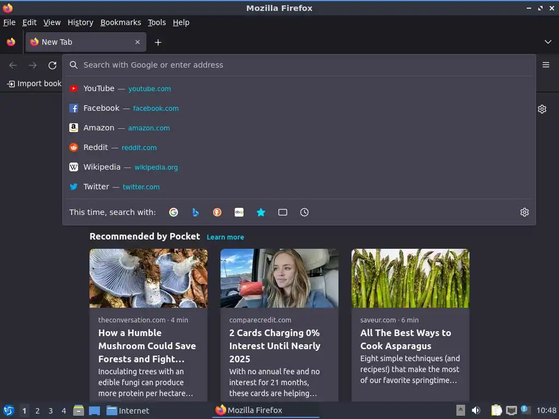
Task: Open a new tab with the plus button
Action: tap(158, 43)
